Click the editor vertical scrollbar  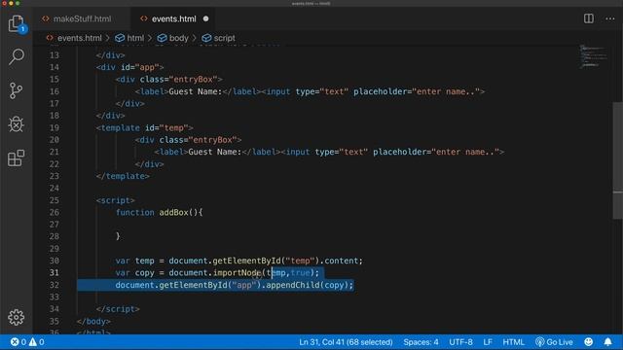click(617, 160)
